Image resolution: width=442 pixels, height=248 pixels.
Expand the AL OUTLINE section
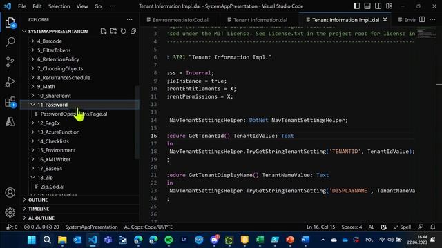click(x=41, y=218)
